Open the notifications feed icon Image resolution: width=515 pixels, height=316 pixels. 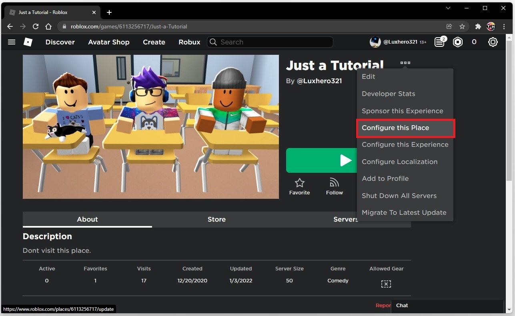pyautogui.click(x=440, y=42)
